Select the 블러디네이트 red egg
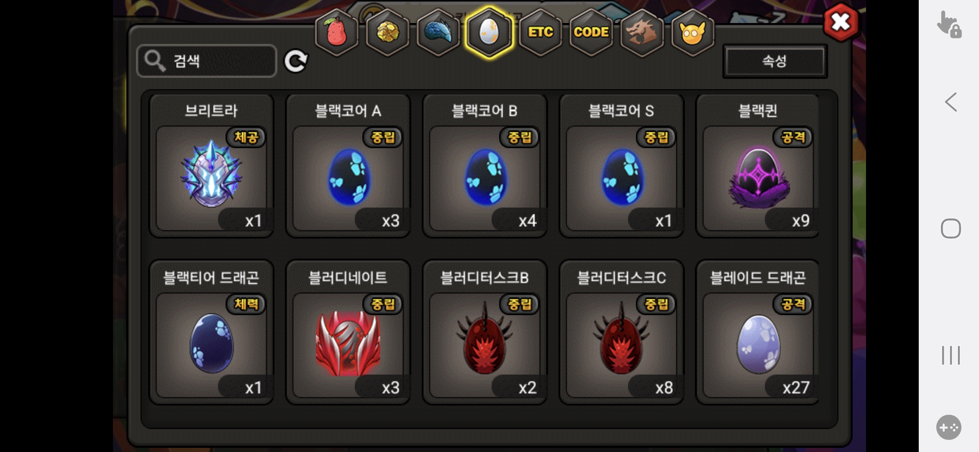The image size is (979, 452). click(x=348, y=332)
